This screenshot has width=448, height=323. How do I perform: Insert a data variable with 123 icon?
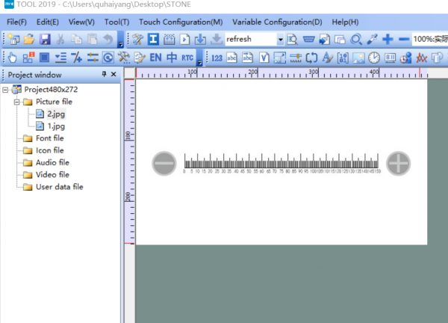[217, 58]
